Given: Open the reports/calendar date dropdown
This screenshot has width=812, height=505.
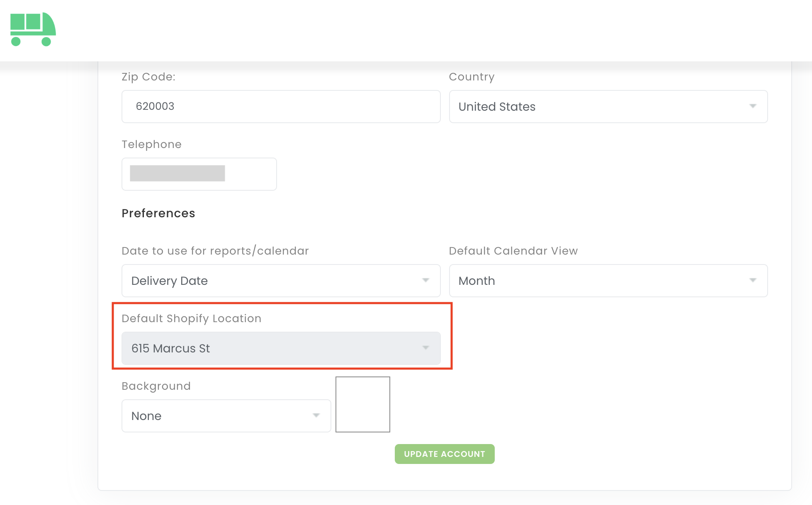Looking at the screenshot, I should [281, 281].
